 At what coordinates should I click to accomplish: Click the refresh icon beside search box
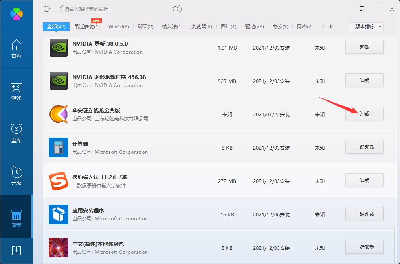[47, 9]
